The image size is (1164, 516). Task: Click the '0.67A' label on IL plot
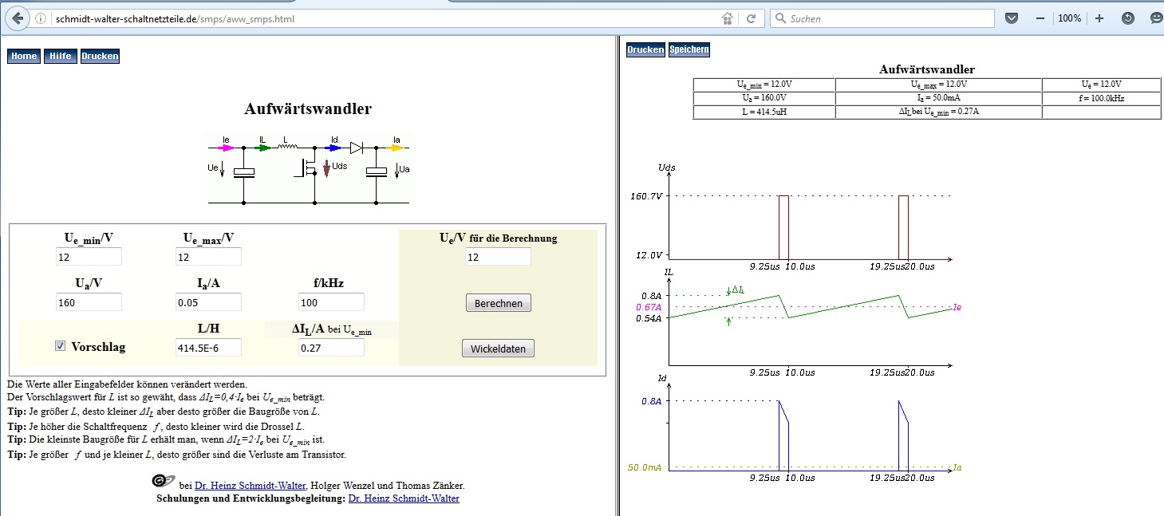(649, 307)
